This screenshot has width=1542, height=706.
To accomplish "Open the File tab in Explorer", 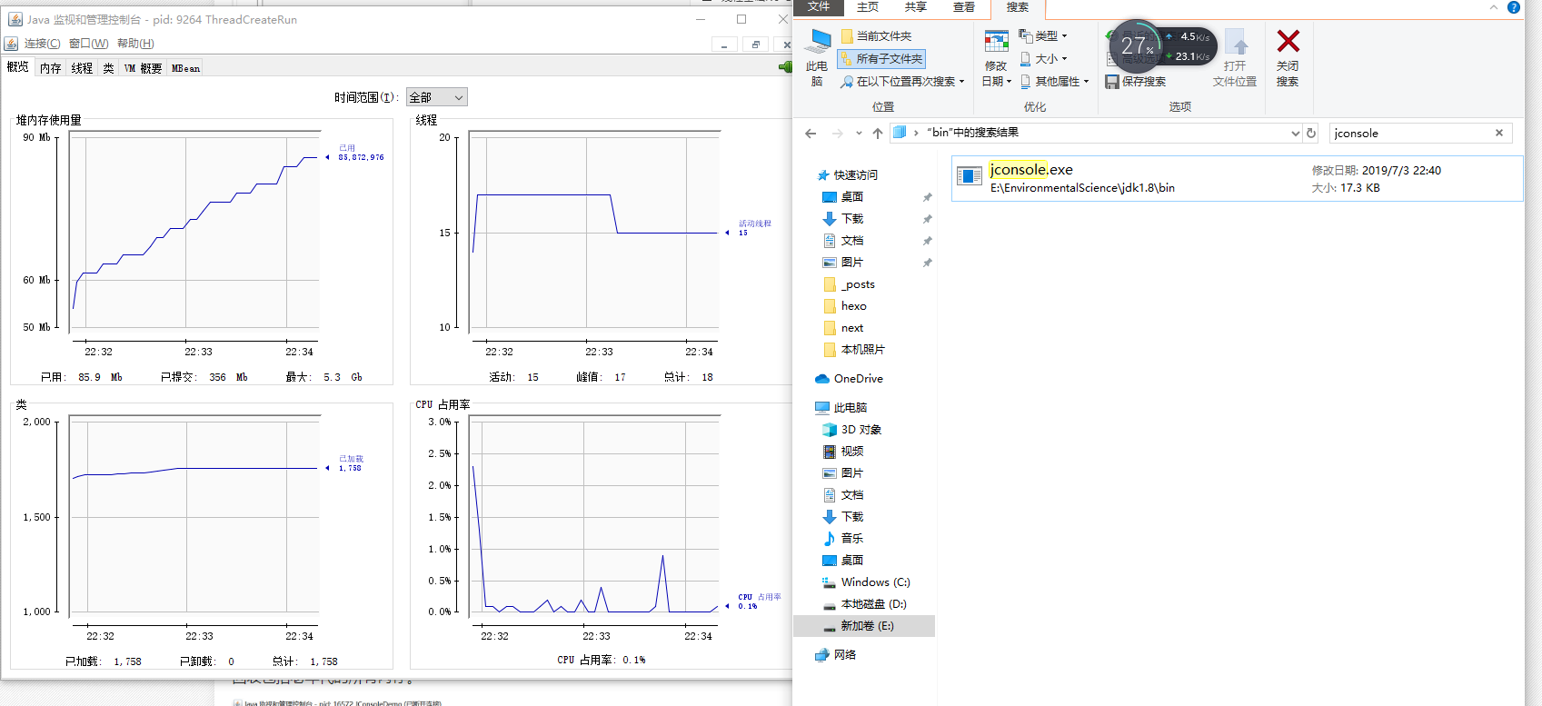I will [x=819, y=7].
